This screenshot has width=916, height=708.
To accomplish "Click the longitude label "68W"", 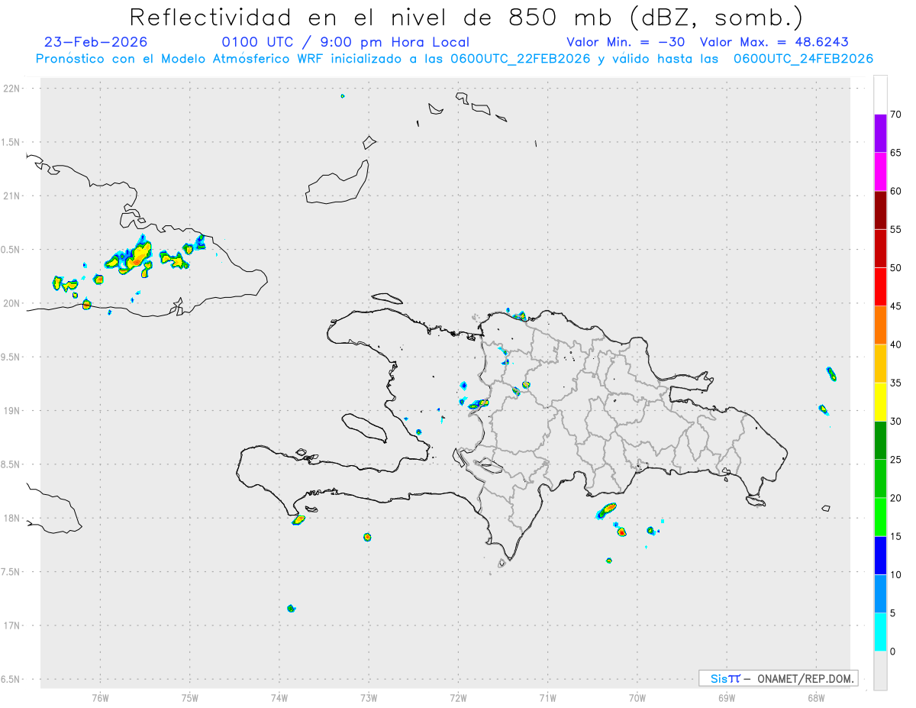I will pos(816,697).
